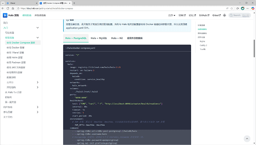
Task: Refresh the page with the browser reload icon
Action: (8, 8)
